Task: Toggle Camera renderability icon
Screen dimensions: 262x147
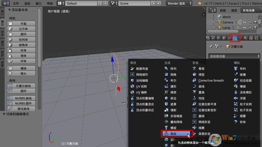Action: [x=255, y=22]
